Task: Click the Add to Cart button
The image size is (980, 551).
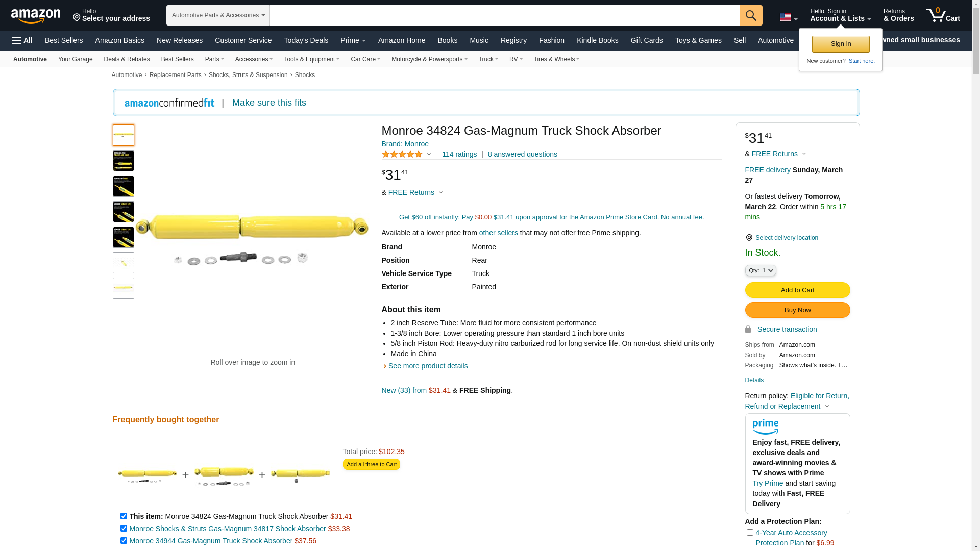Action: pyautogui.click(x=797, y=290)
